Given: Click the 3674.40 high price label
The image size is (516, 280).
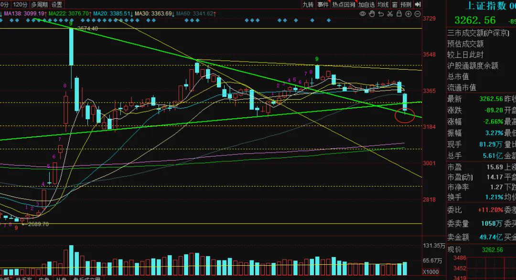Looking at the screenshot, I should tap(87, 29).
